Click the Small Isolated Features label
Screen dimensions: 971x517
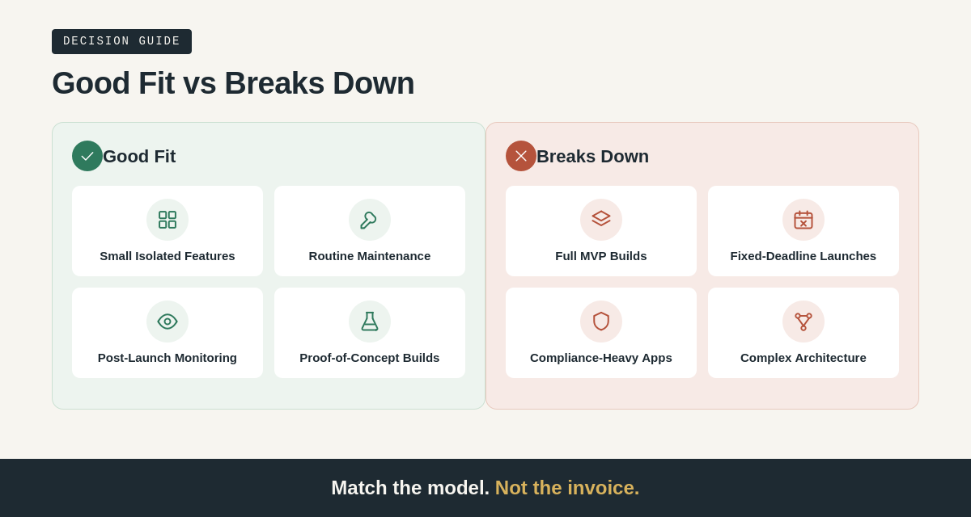tap(167, 256)
